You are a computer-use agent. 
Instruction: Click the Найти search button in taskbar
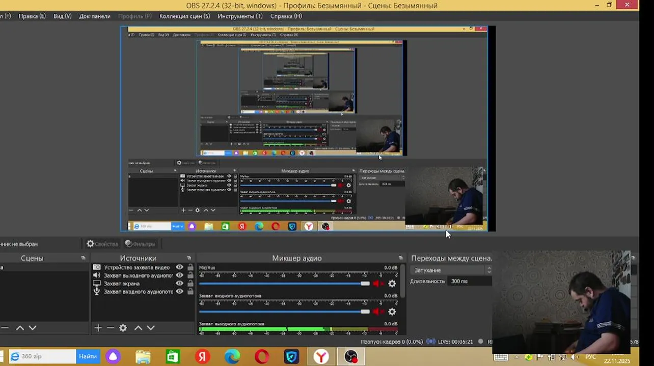[x=88, y=357]
